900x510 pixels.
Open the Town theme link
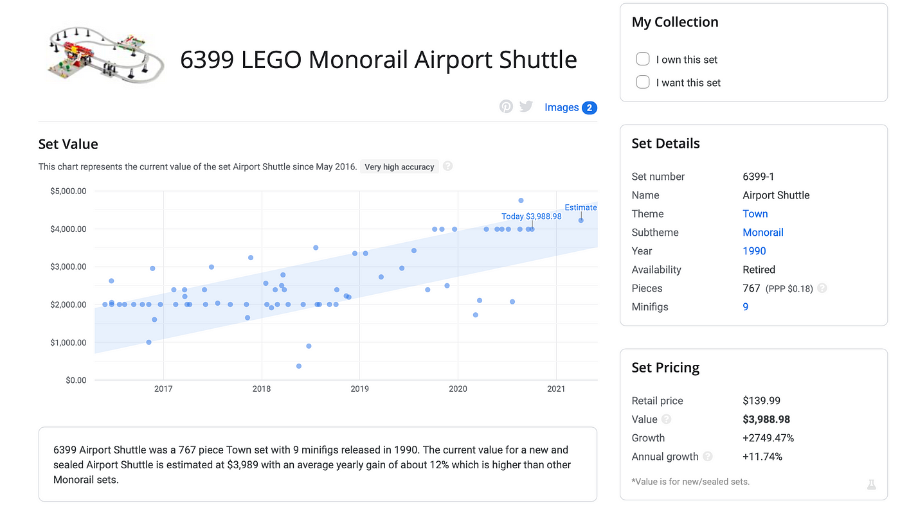click(x=755, y=214)
